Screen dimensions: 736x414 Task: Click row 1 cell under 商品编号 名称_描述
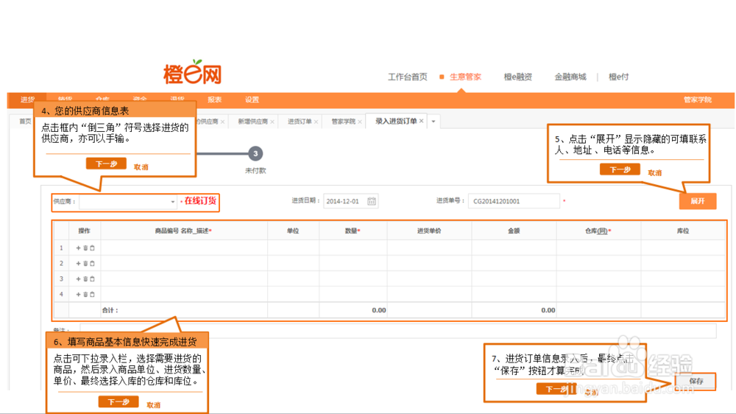point(184,248)
